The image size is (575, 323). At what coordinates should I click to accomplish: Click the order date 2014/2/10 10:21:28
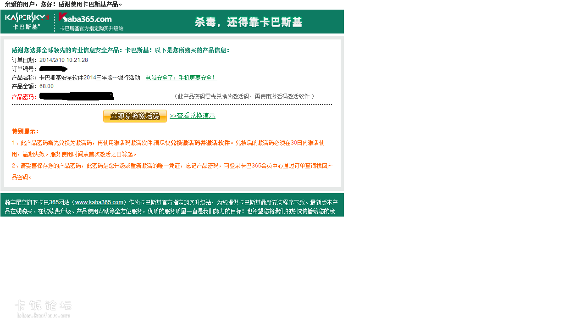click(64, 60)
